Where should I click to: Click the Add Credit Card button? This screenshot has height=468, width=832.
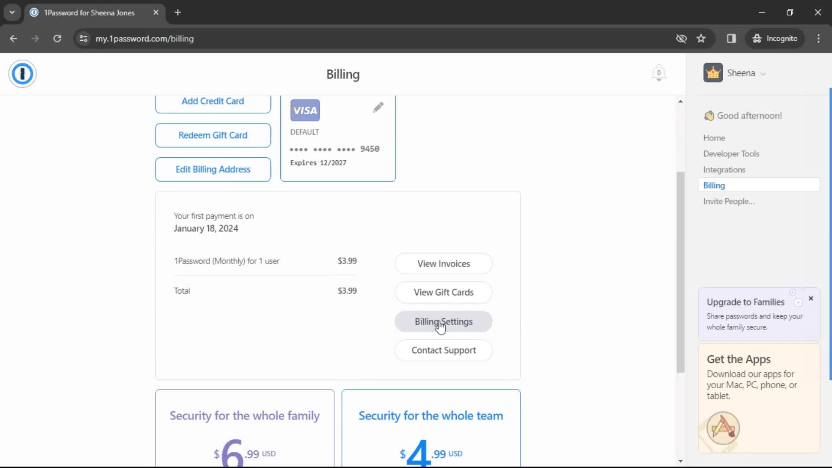pyautogui.click(x=213, y=101)
